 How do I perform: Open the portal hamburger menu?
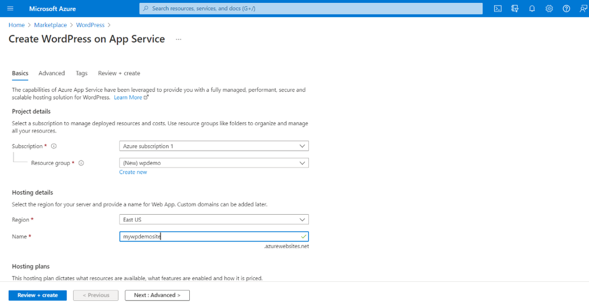[x=10, y=8]
